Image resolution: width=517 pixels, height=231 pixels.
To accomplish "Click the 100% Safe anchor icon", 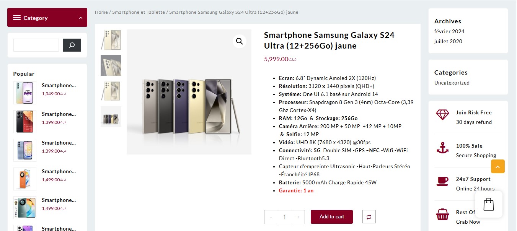I will (442, 148).
